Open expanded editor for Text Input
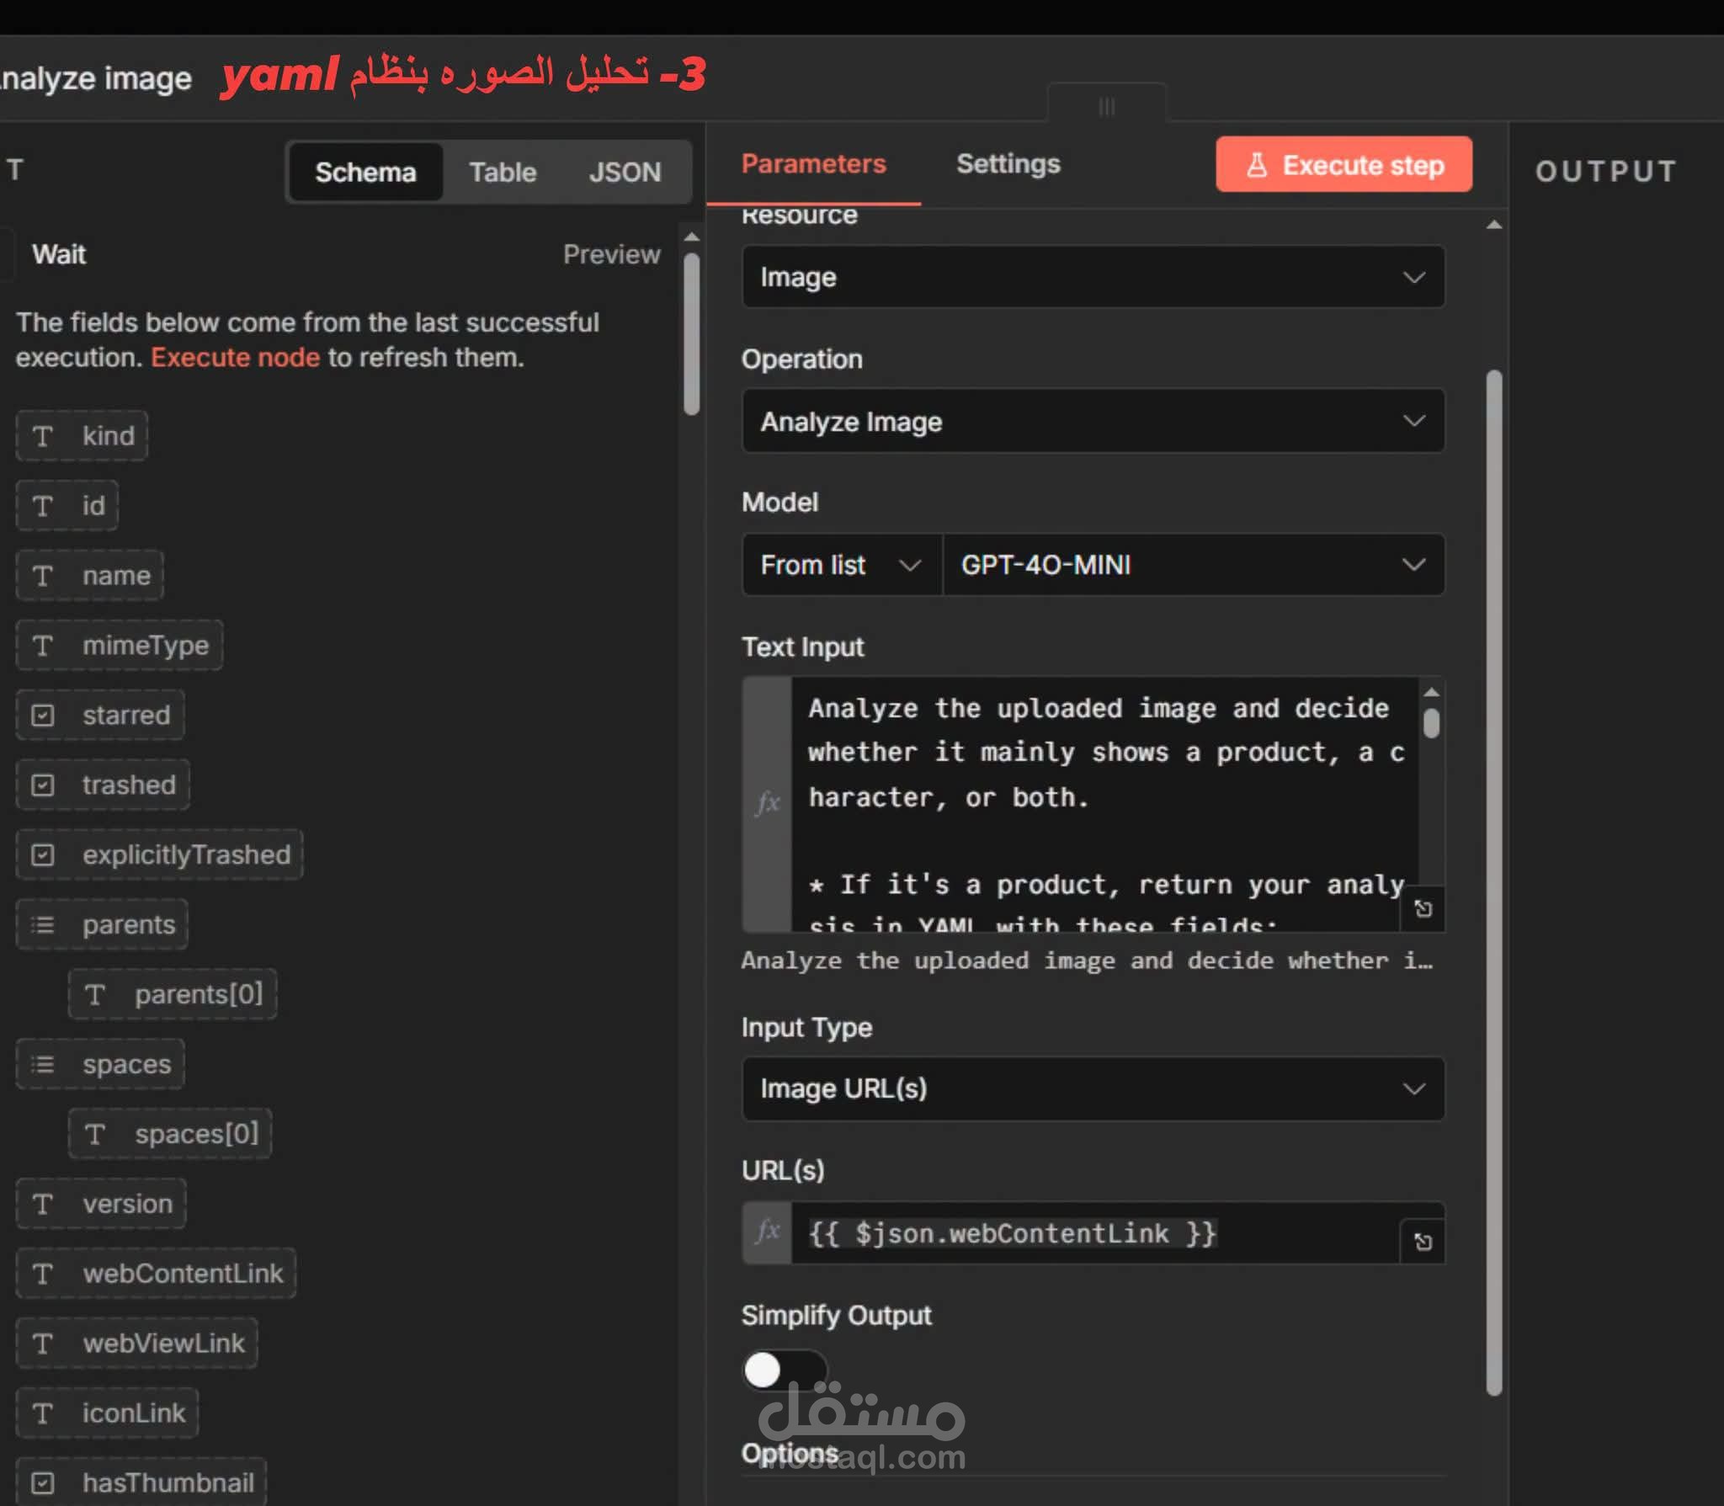1724x1506 pixels. point(1423,909)
